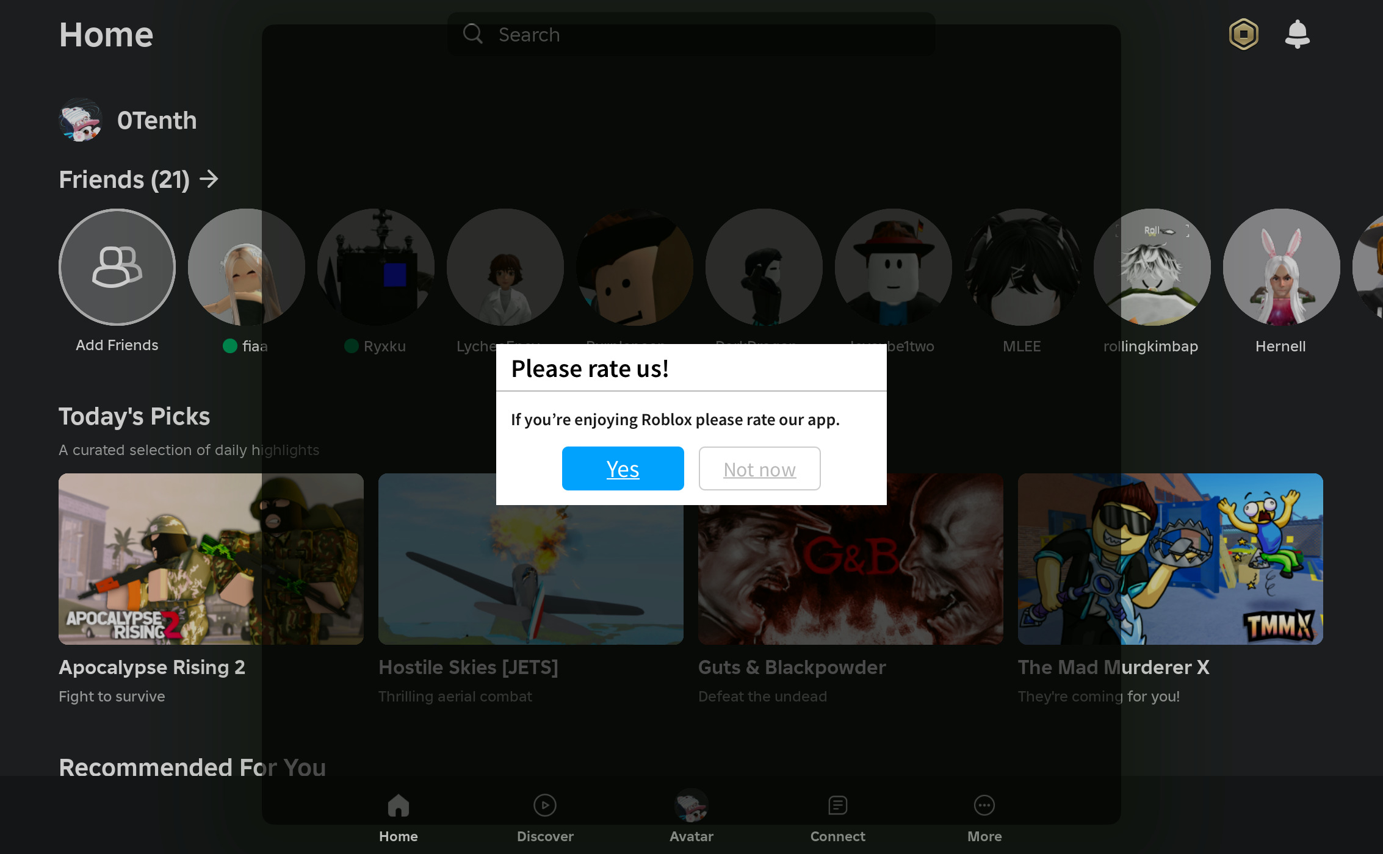1383x854 pixels.
Task: Open The Mad Murderer X thumbnail
Action: [x=1169, y=559]
